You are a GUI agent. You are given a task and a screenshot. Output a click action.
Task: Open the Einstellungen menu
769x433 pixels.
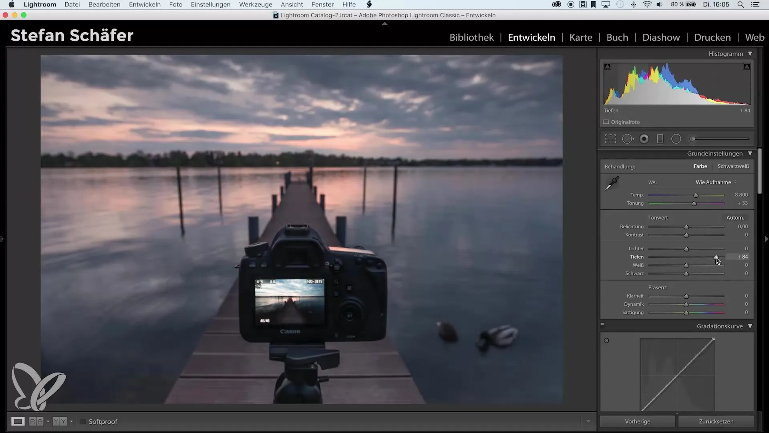(x=211, y=4)
